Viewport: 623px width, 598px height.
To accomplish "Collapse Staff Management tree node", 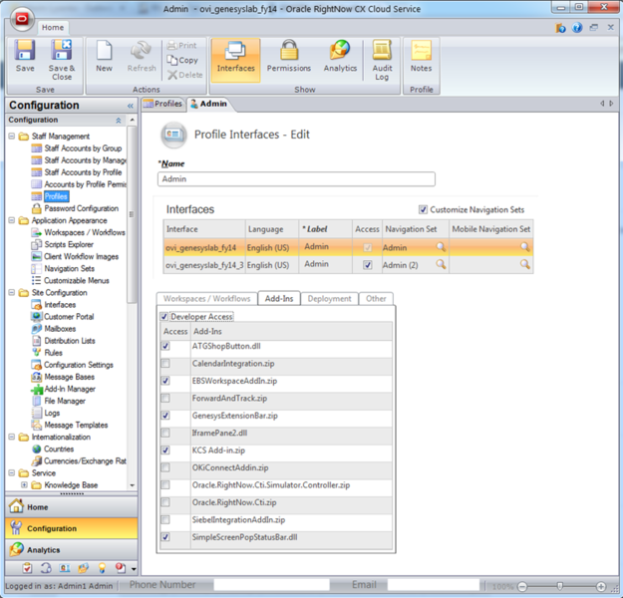I will 12,137.
